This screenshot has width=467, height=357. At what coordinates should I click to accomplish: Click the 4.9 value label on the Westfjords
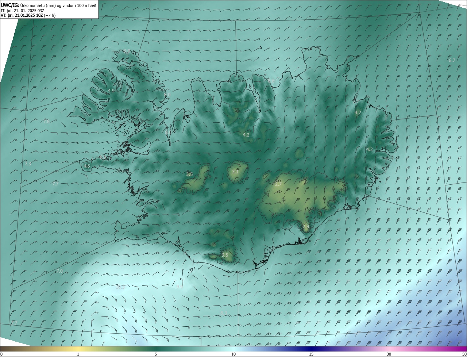click(111, 91)
